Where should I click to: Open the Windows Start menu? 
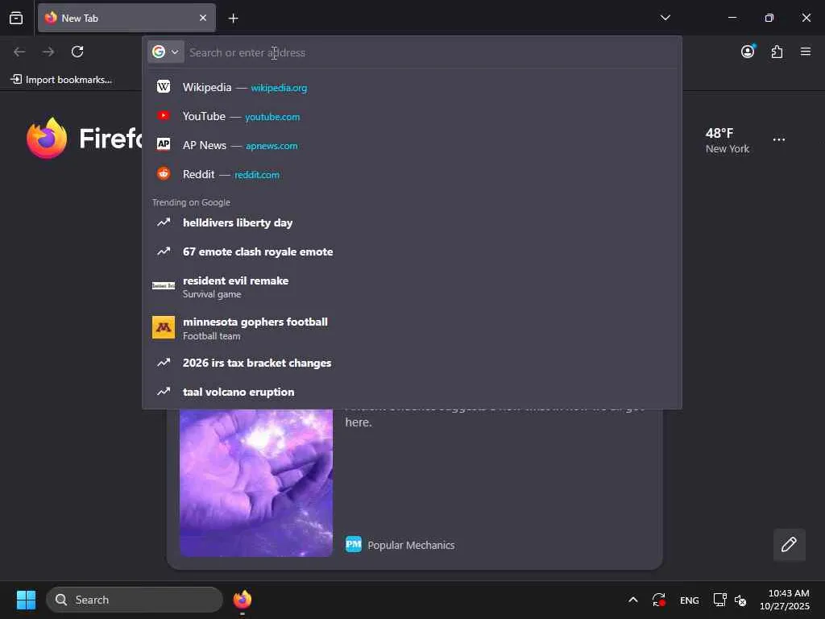click(x=26, y=600)
